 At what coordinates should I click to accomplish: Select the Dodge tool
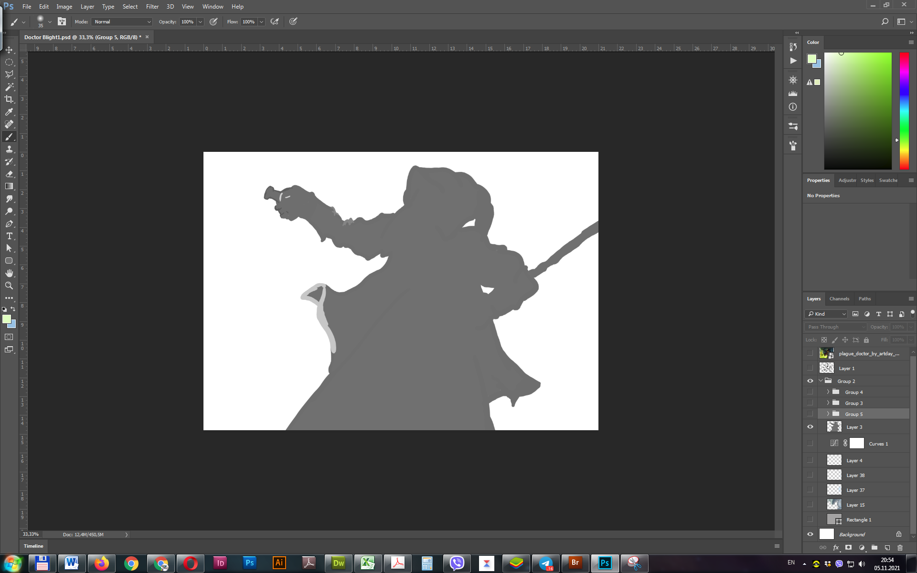coord(9,211)
